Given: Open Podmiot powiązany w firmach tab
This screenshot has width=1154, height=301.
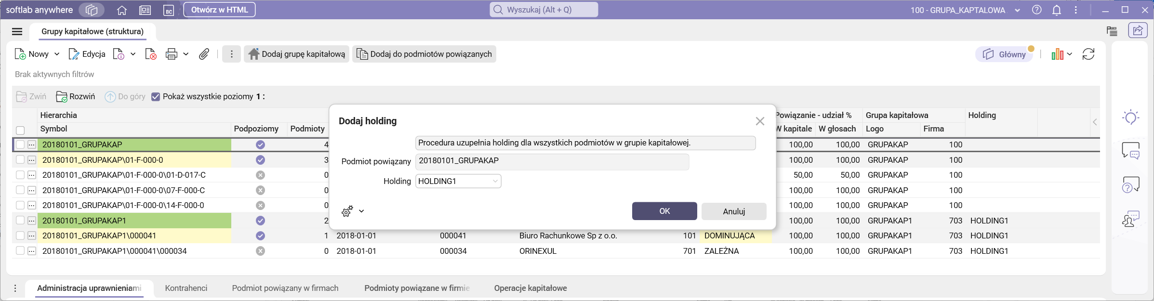Looking at the screenshot, I should coord(285,288).
